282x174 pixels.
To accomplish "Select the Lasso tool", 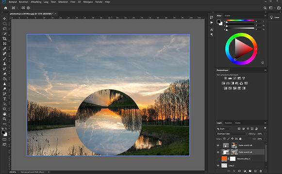I will click(4, 29).
